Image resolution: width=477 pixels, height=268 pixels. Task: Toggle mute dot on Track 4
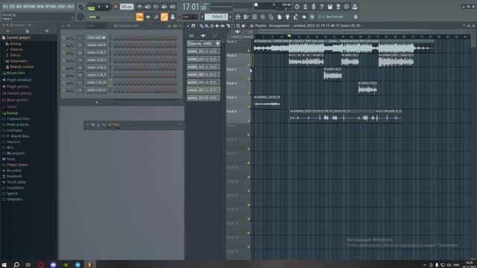click(x=248, y=92)
